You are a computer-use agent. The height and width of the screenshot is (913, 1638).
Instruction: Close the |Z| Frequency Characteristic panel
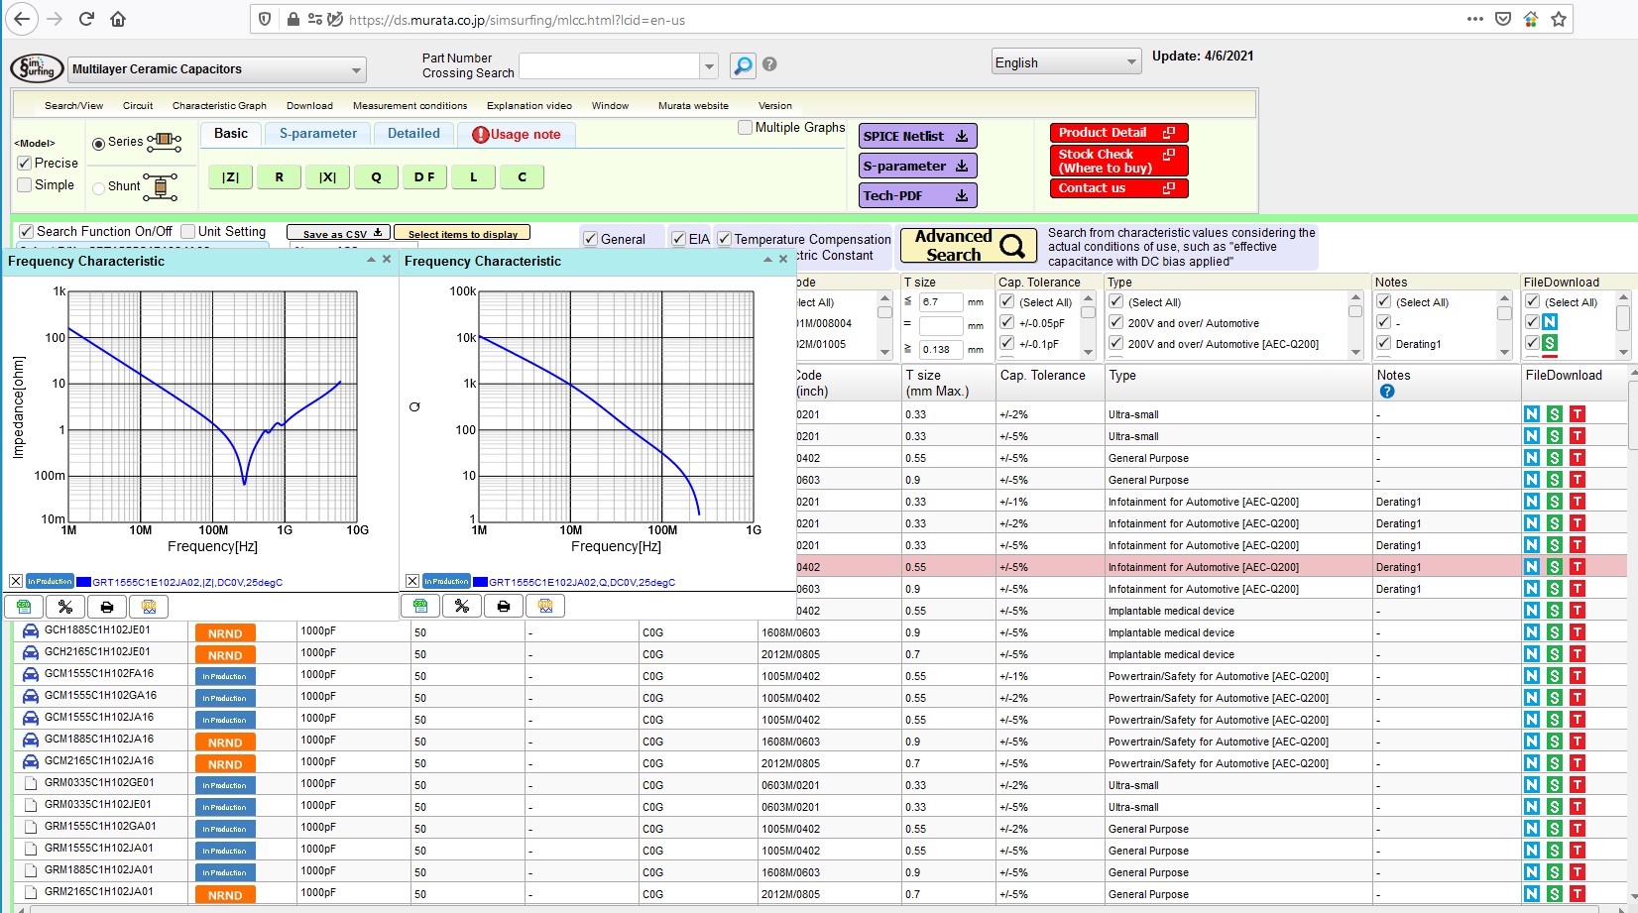pyautogui.click(x=387, y=259)
